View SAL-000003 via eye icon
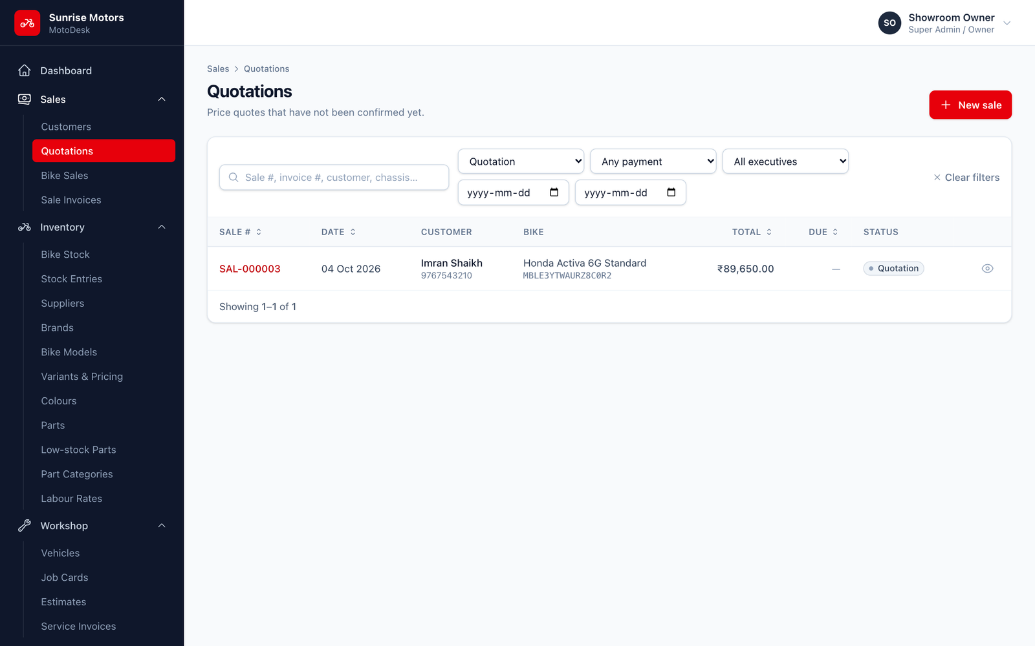Screen dimensions: 1035x646 pos(987,269)
